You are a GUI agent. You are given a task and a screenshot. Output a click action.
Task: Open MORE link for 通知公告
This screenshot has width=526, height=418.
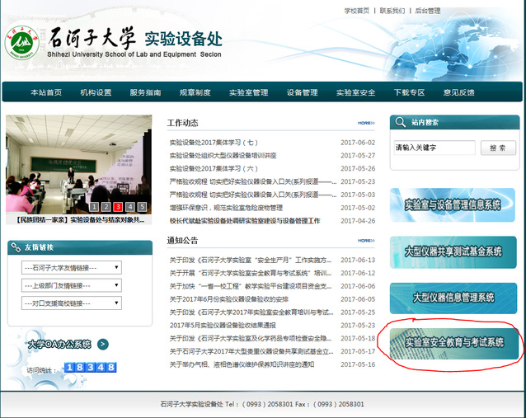click(366, 241)
